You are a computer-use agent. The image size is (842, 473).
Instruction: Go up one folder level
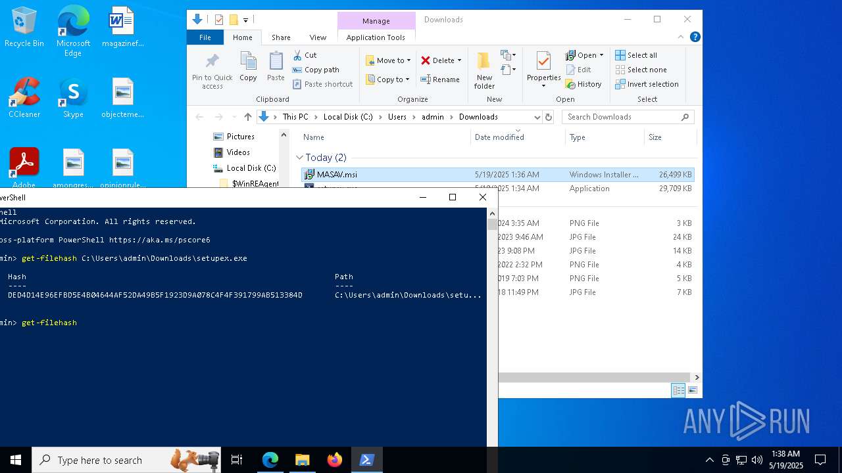pyautogui.click(x=247, y=117)
